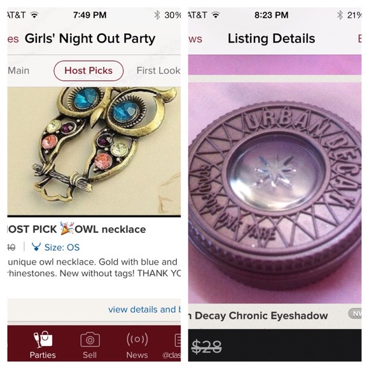Screen dimensions: 369x369
Task: Switch to the First Look tab
Action: click(158, 71)
